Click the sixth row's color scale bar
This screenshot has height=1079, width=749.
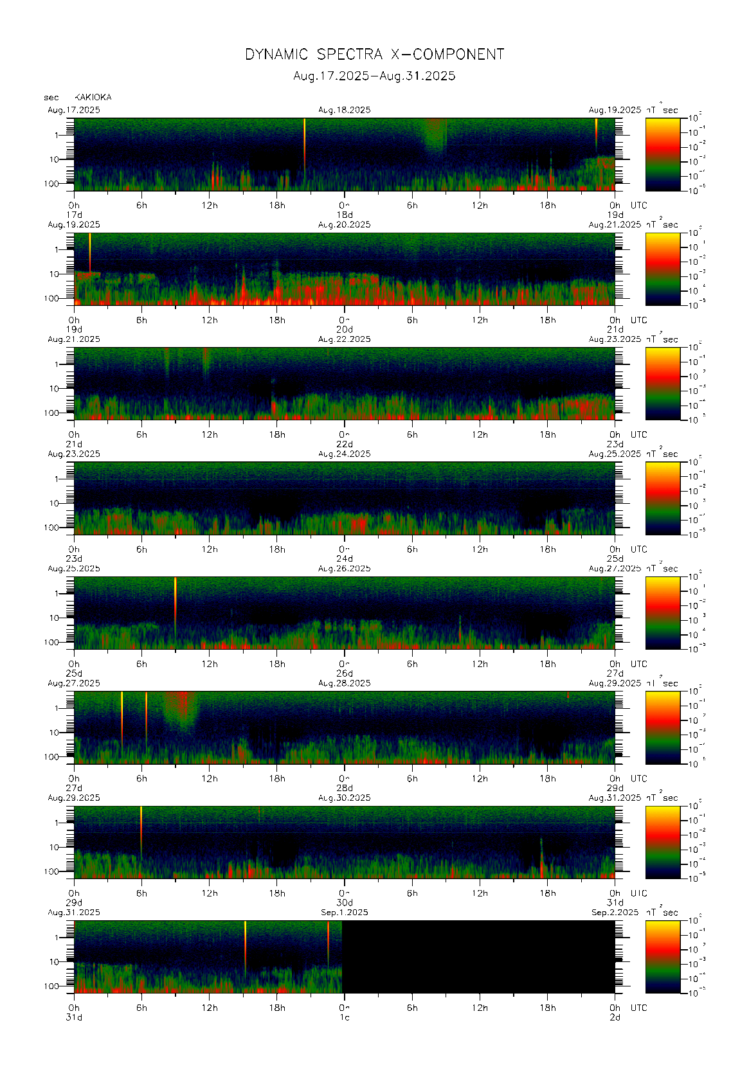(x=662, y=727)
